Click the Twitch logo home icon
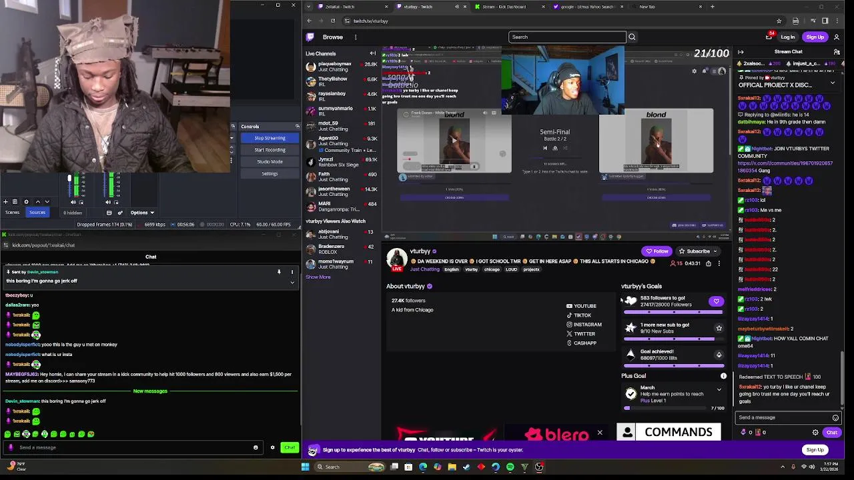This screenshot has width=854, height=480. click(310, 37)
